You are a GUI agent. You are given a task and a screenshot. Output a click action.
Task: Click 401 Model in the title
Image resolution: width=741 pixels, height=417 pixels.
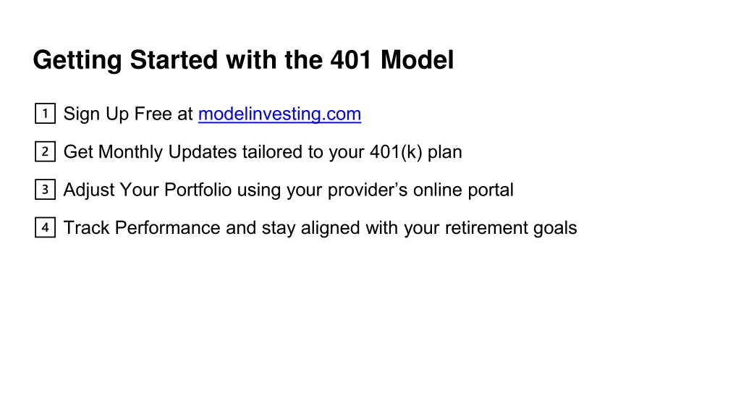click(392, 60)
